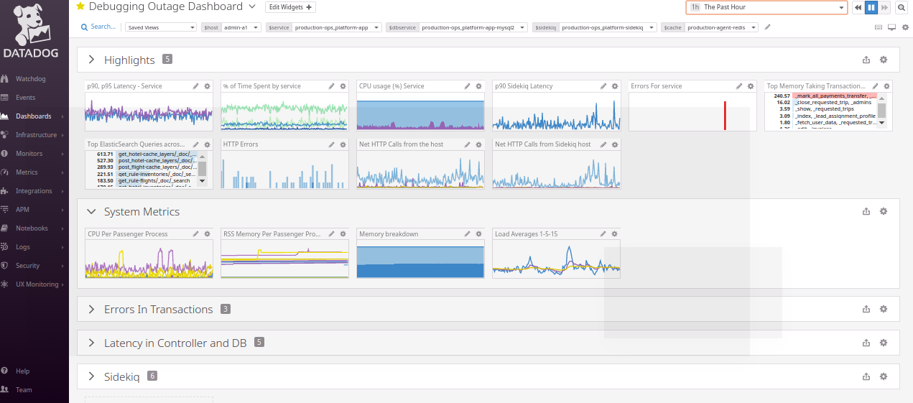
Task: Open Top Memory Taking Transaction widget settings
Action: coord(886,86)
